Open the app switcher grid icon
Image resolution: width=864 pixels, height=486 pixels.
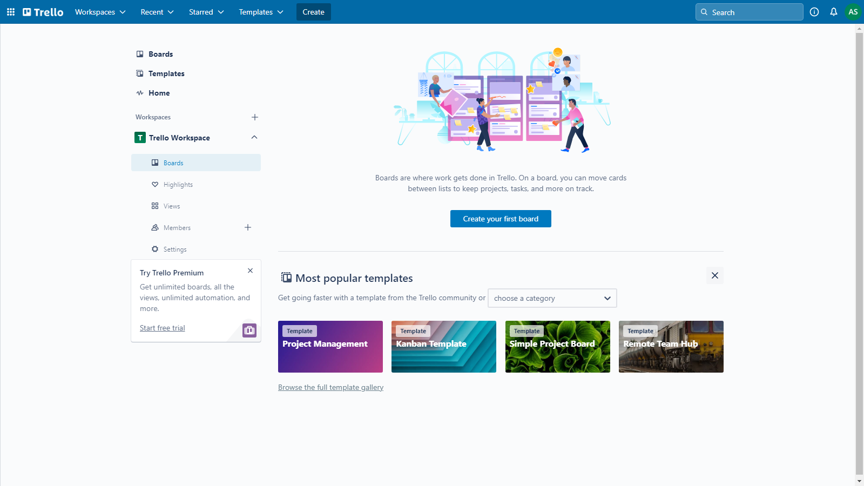coord(11,12)
